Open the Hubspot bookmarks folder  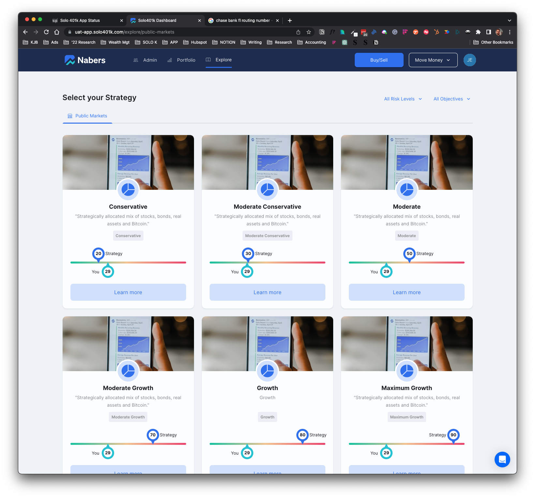pyautogui.click(x=195, y=42)
